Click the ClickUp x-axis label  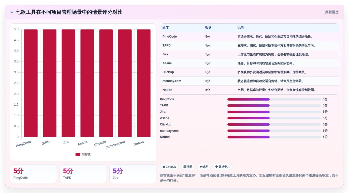(100, 143)
